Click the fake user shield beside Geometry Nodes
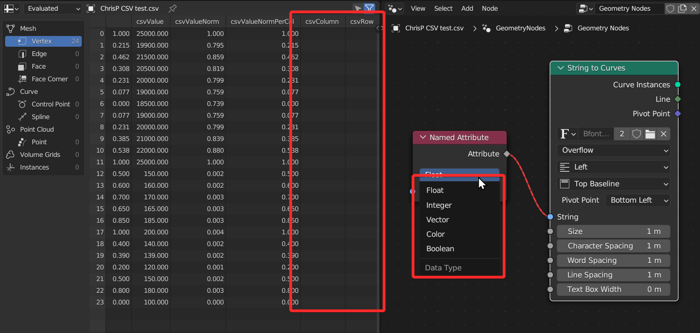Viewport: 700px width, 333px height. pos(670,8)
